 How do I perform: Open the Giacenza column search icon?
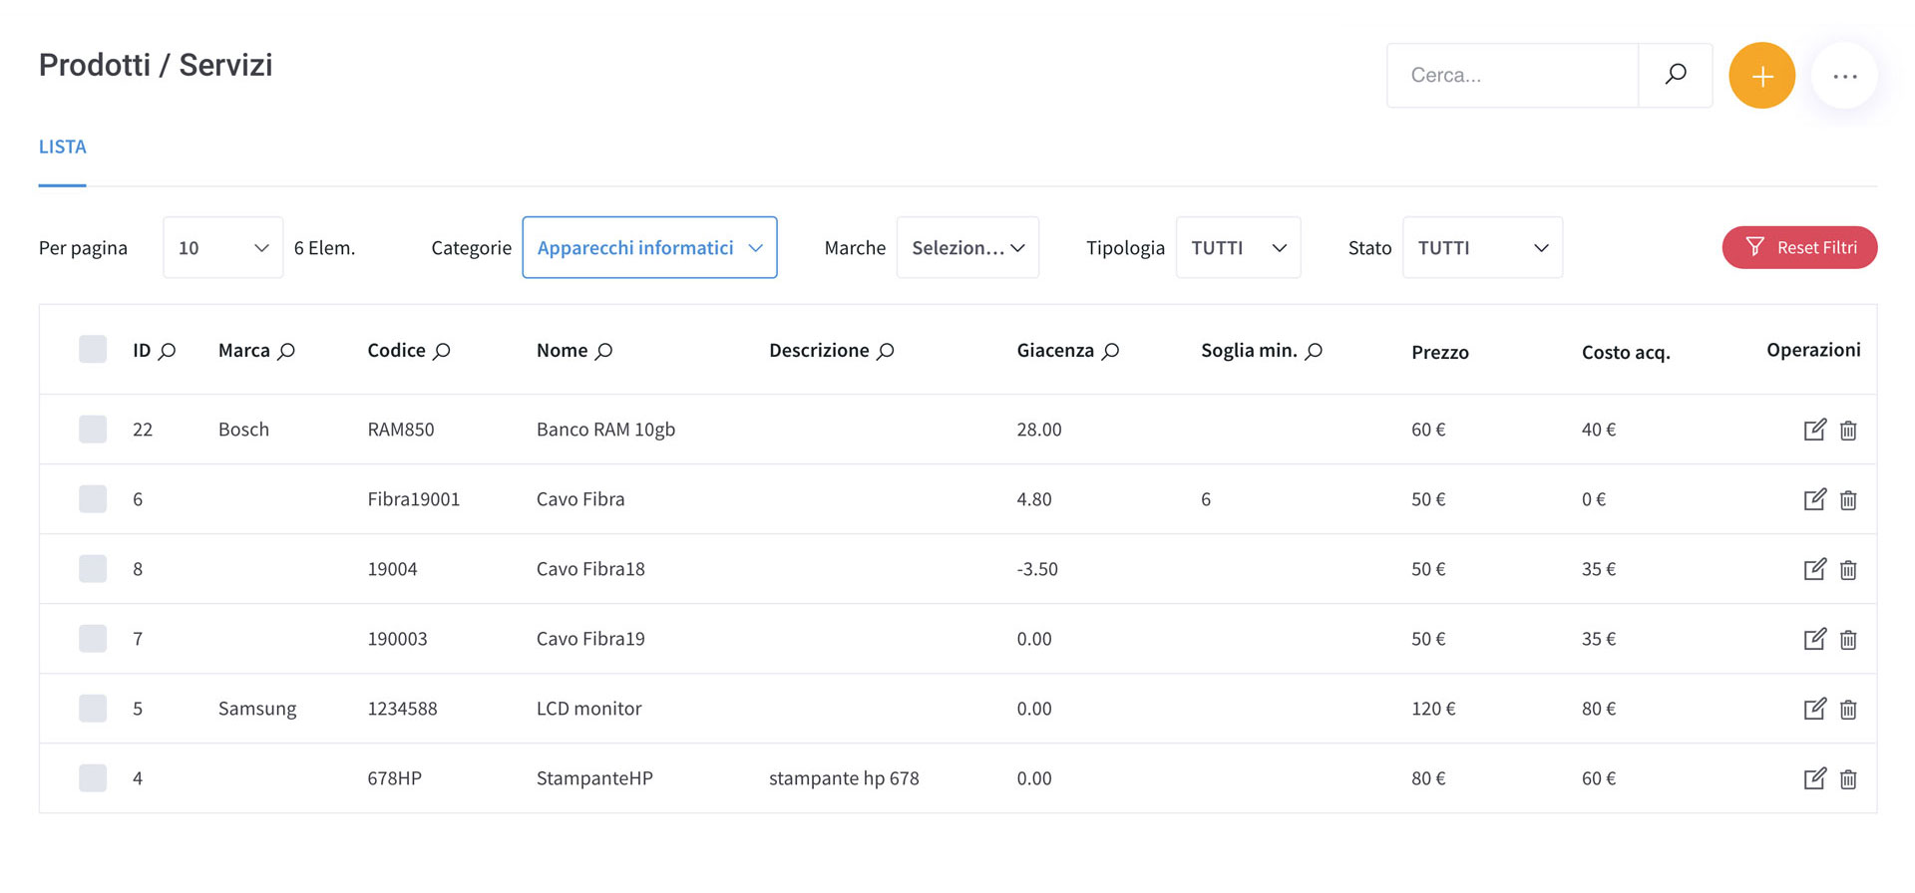coord(1110,351)
